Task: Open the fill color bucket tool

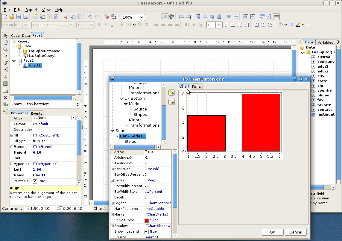Action: coord(281,25)
